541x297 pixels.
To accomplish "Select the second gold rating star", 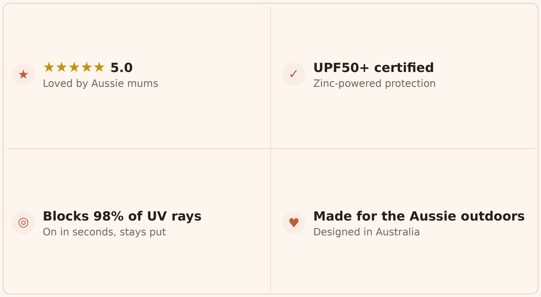I will click(x=61, y=67).
